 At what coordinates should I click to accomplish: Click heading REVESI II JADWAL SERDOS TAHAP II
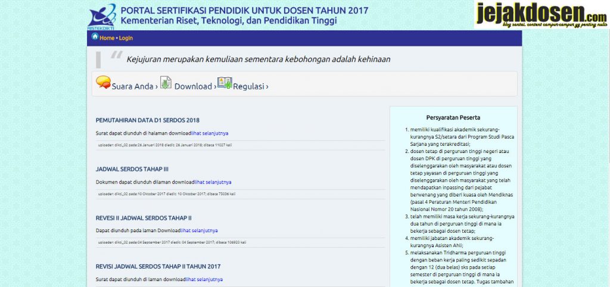(144, 218)
